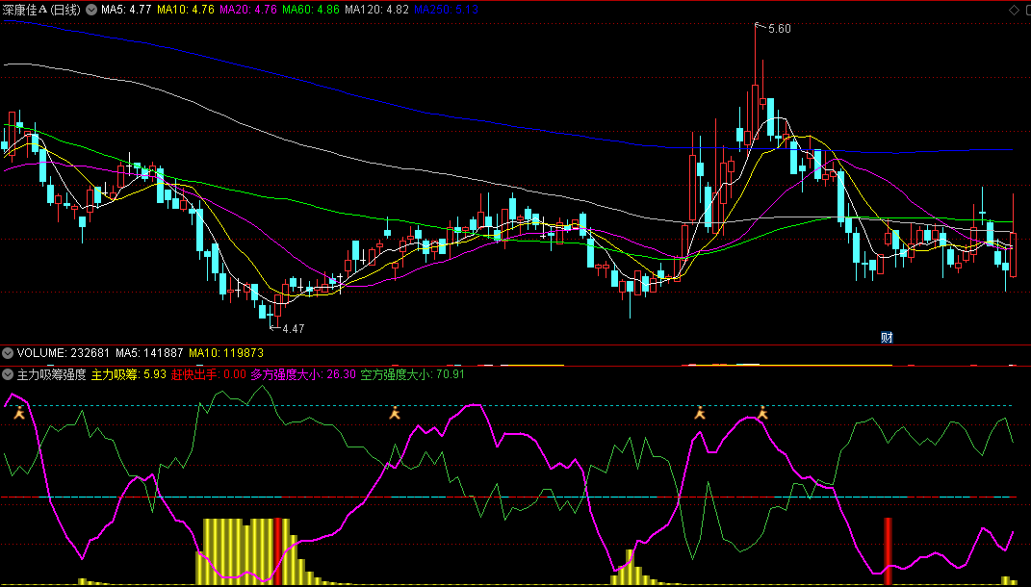Open the dropdown next to 深康佳A (日线) title
The height and width of the screenshot is (587, 1031).
coord(91,10)
